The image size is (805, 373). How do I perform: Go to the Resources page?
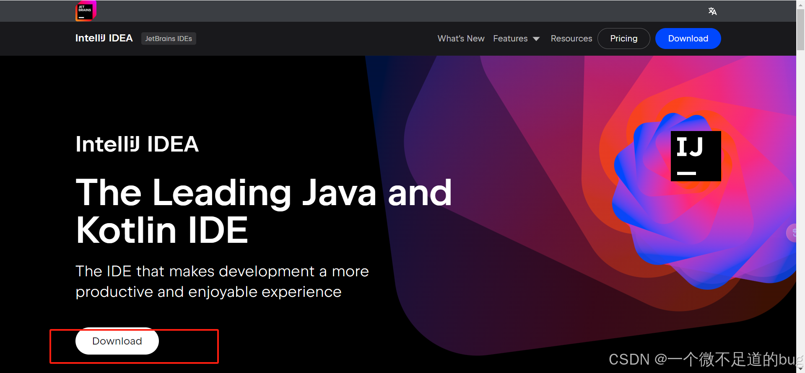pos(571,39)
